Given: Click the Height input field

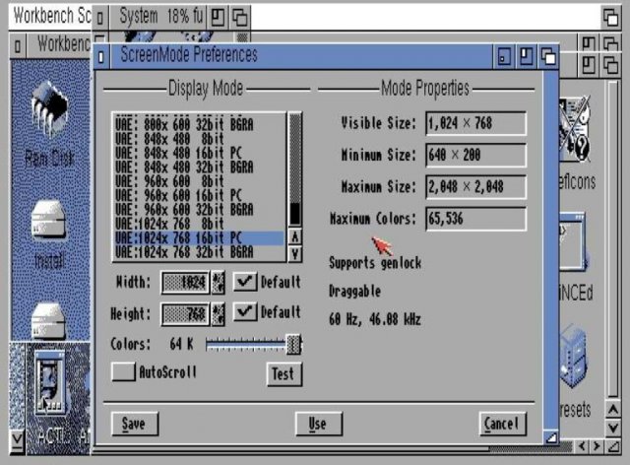Looking at the screenshot, I should pos(186,313).
